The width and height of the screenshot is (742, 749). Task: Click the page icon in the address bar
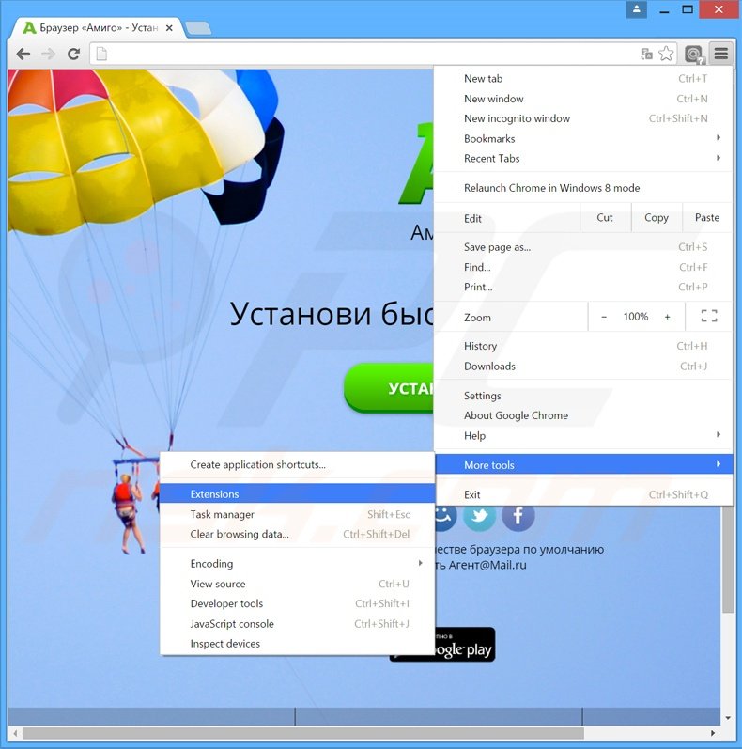click(x=101, y=54)
